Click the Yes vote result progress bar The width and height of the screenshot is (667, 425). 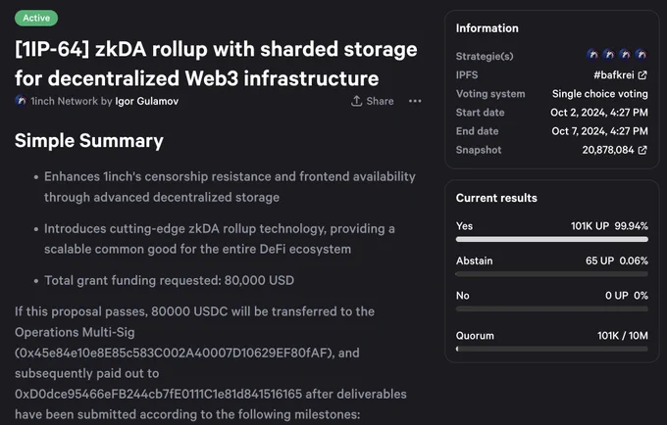(x=551, y=240)
